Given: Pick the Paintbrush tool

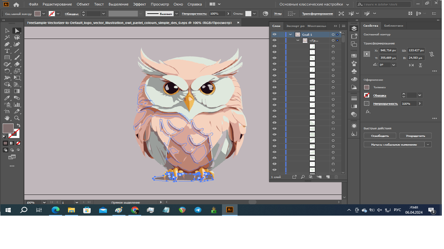Looking at the screenshot, I should click(x=17, y=58).
